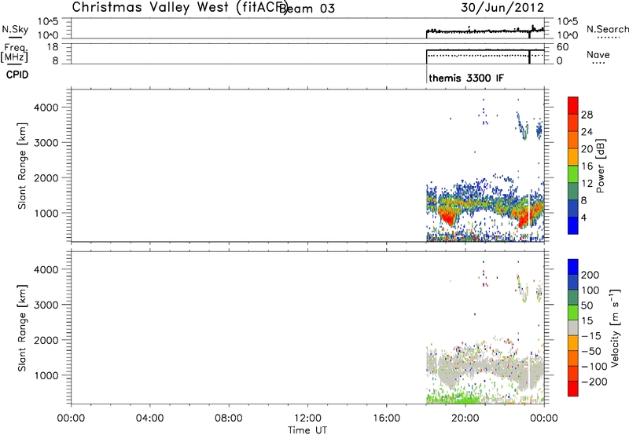Select the Velocity segment between -100 and -200
Image resolution: width=629 pixels, height=435 pixels.
tap(573, 373)
